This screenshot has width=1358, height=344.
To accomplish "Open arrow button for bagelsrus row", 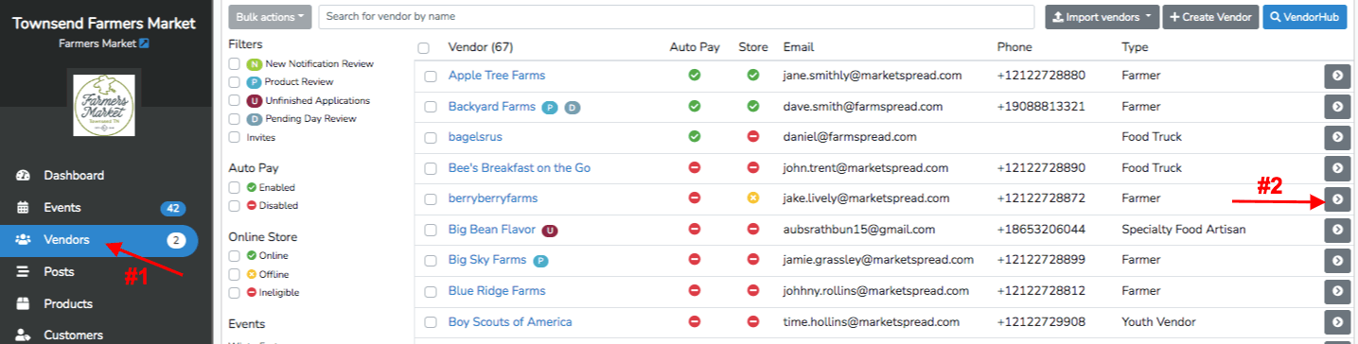I will point(1336,138).
